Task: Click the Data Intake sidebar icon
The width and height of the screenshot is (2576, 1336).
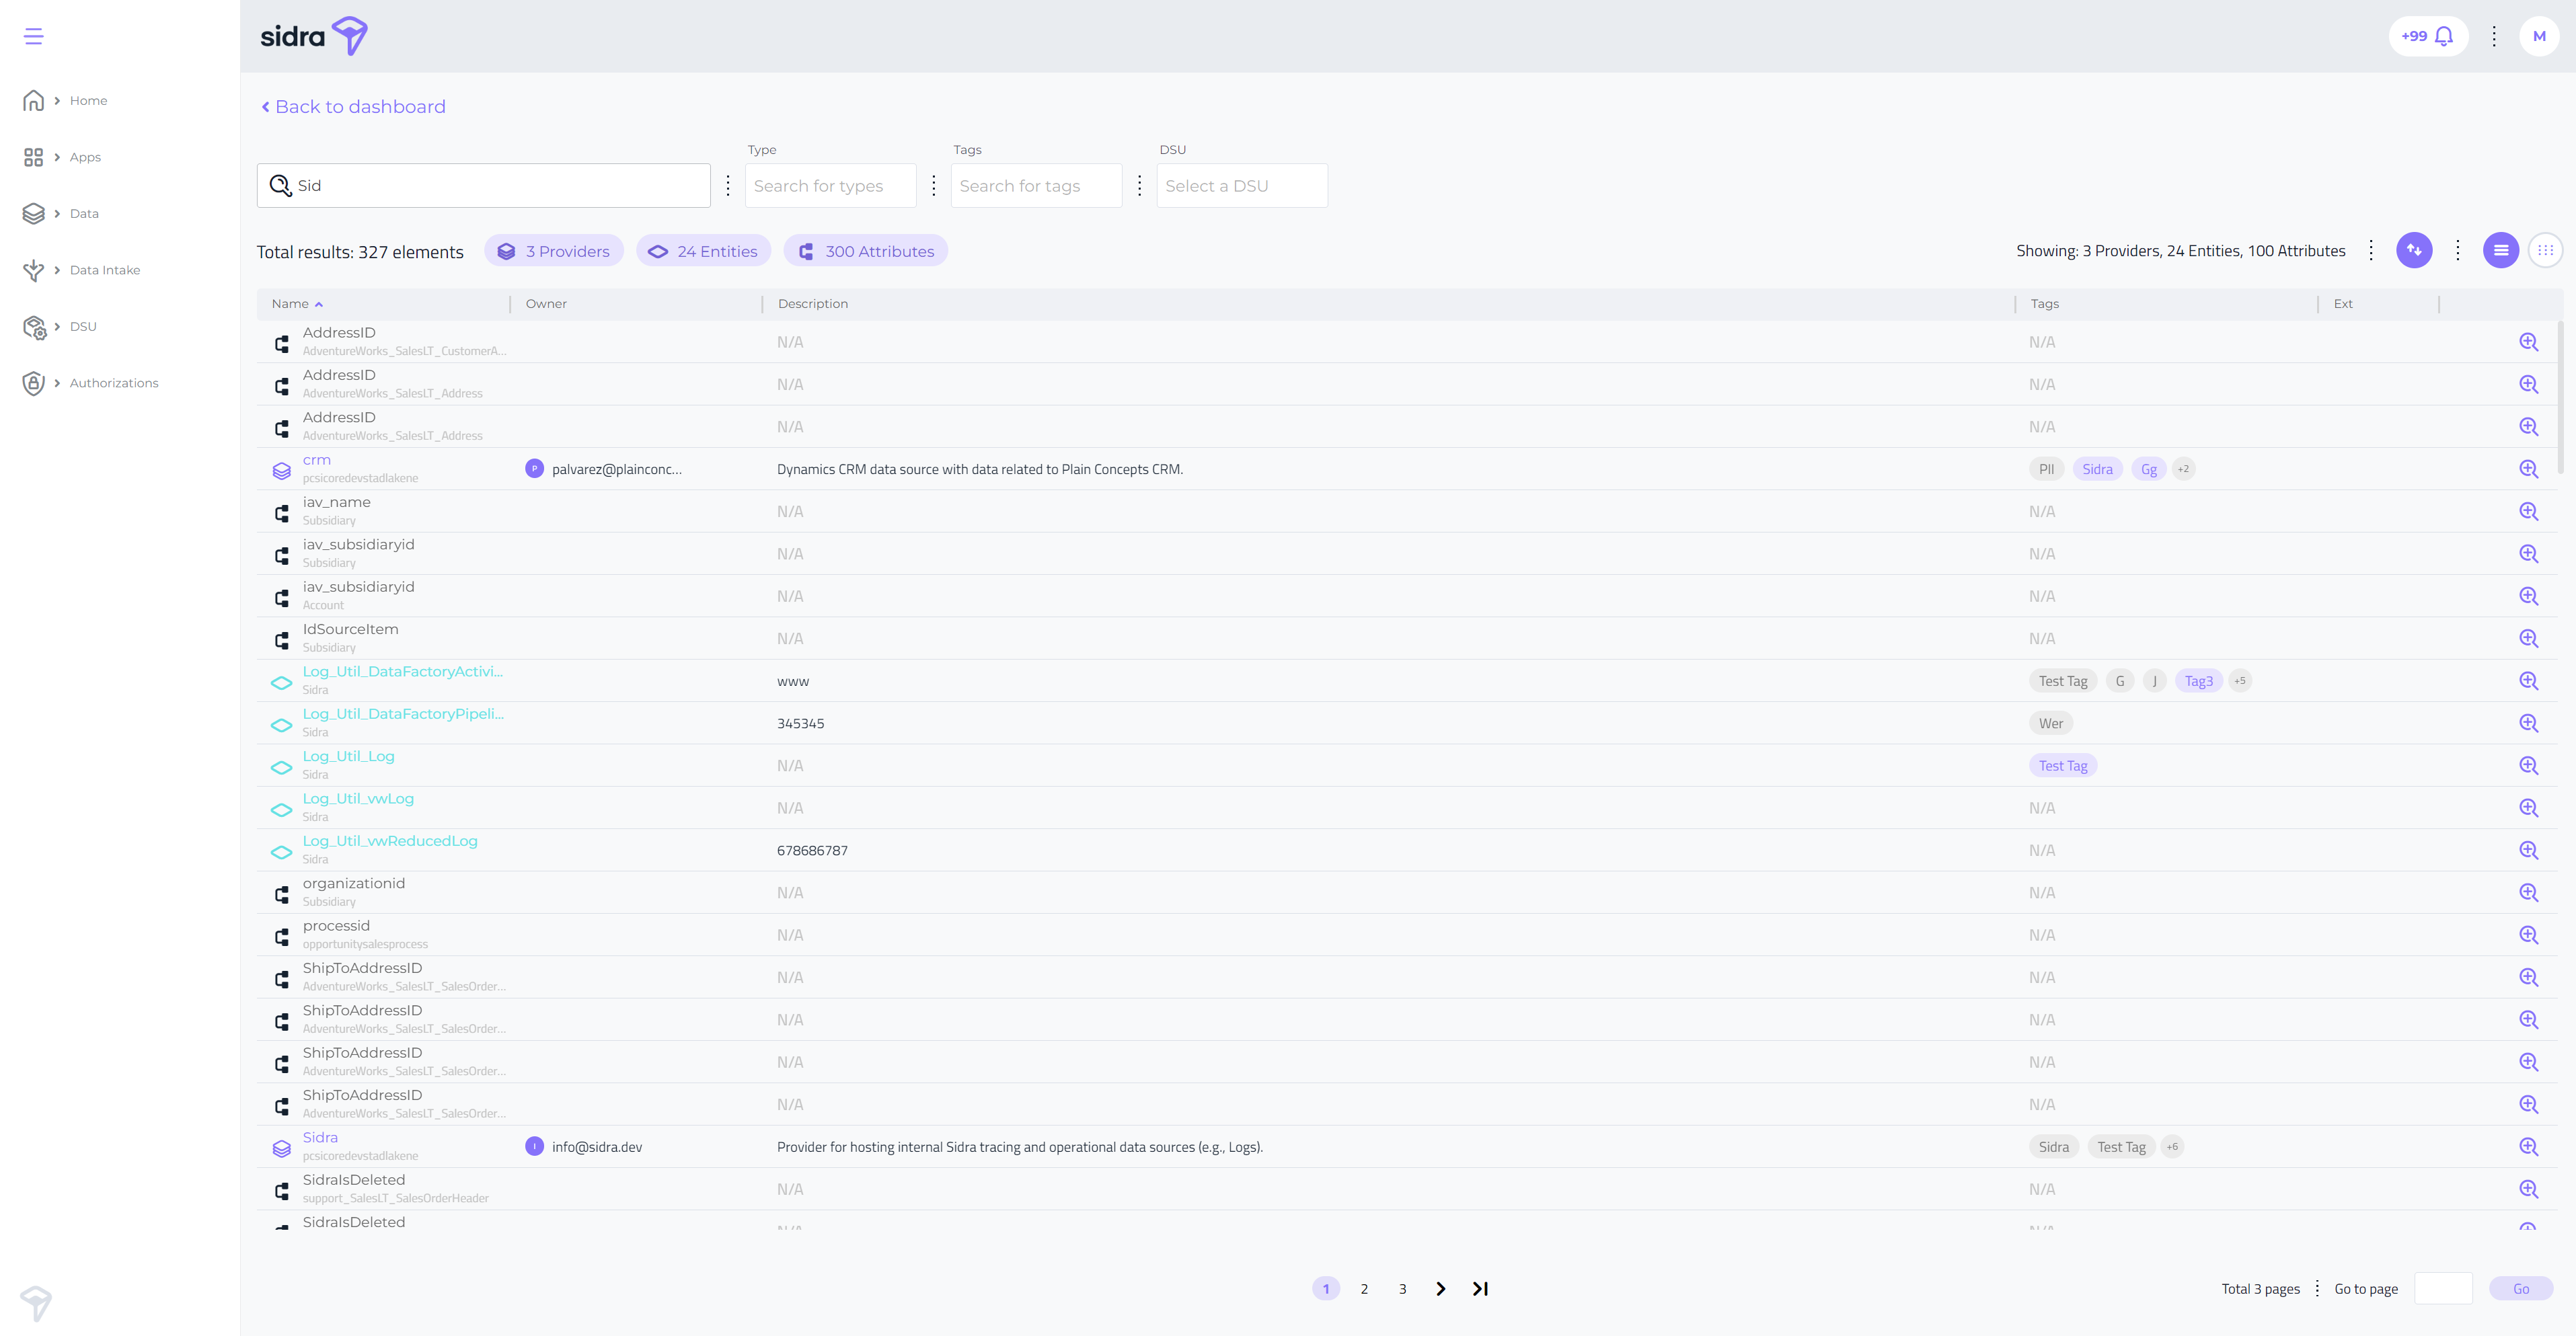Action: [x=33, y=270]
